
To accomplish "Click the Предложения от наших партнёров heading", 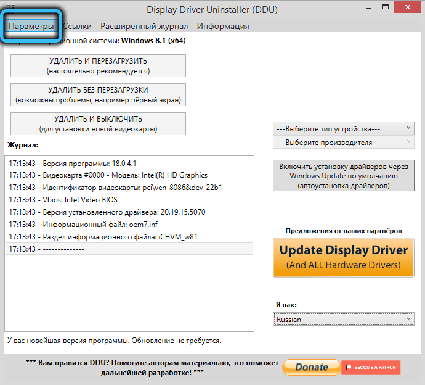I will pos(344,231).
